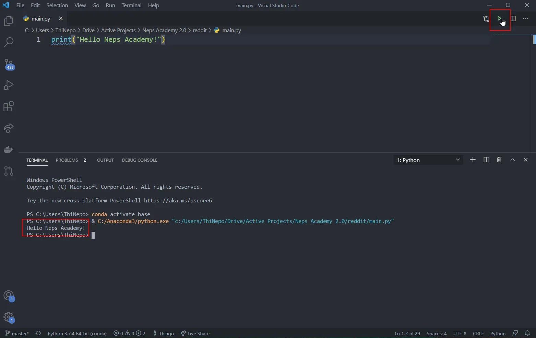Screen dimensions: 536x338
Task: Open the Search view in activity bar
Action: coord(9,42)
